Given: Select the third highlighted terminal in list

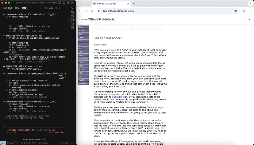Looking at the screenshot, I should (72, 20).
